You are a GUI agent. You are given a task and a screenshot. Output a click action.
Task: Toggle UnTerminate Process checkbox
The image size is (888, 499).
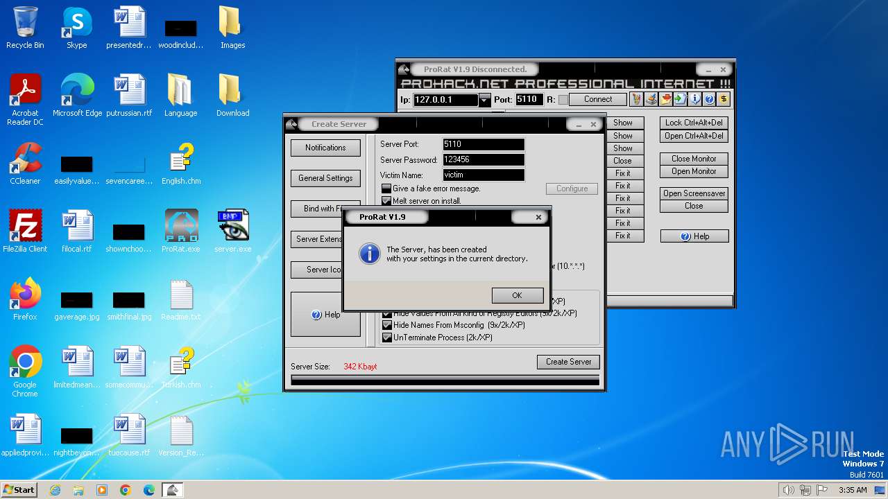(387, 338)
